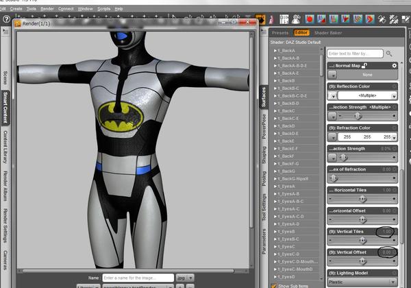Open the Reflection Strength map dropdown button

(332, 116)
